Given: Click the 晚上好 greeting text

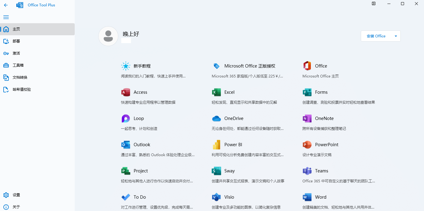Looking at the screenshot, I should coord(131,34).
